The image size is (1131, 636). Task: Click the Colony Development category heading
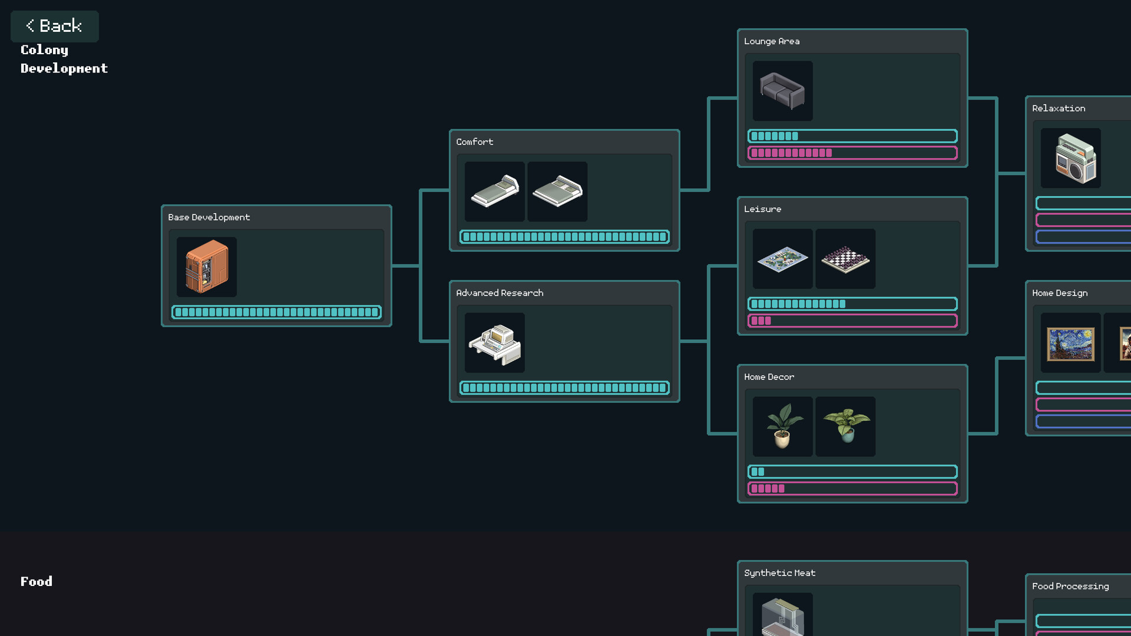coord(64,59)
